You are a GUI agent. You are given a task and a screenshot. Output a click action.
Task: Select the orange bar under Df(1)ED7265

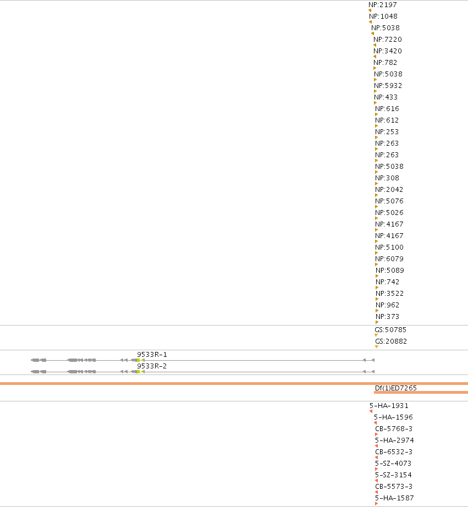421,393
